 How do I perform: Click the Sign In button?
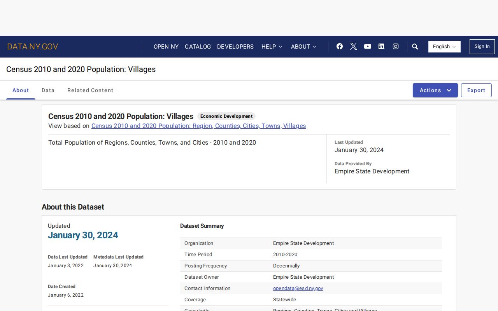point(482,47)
